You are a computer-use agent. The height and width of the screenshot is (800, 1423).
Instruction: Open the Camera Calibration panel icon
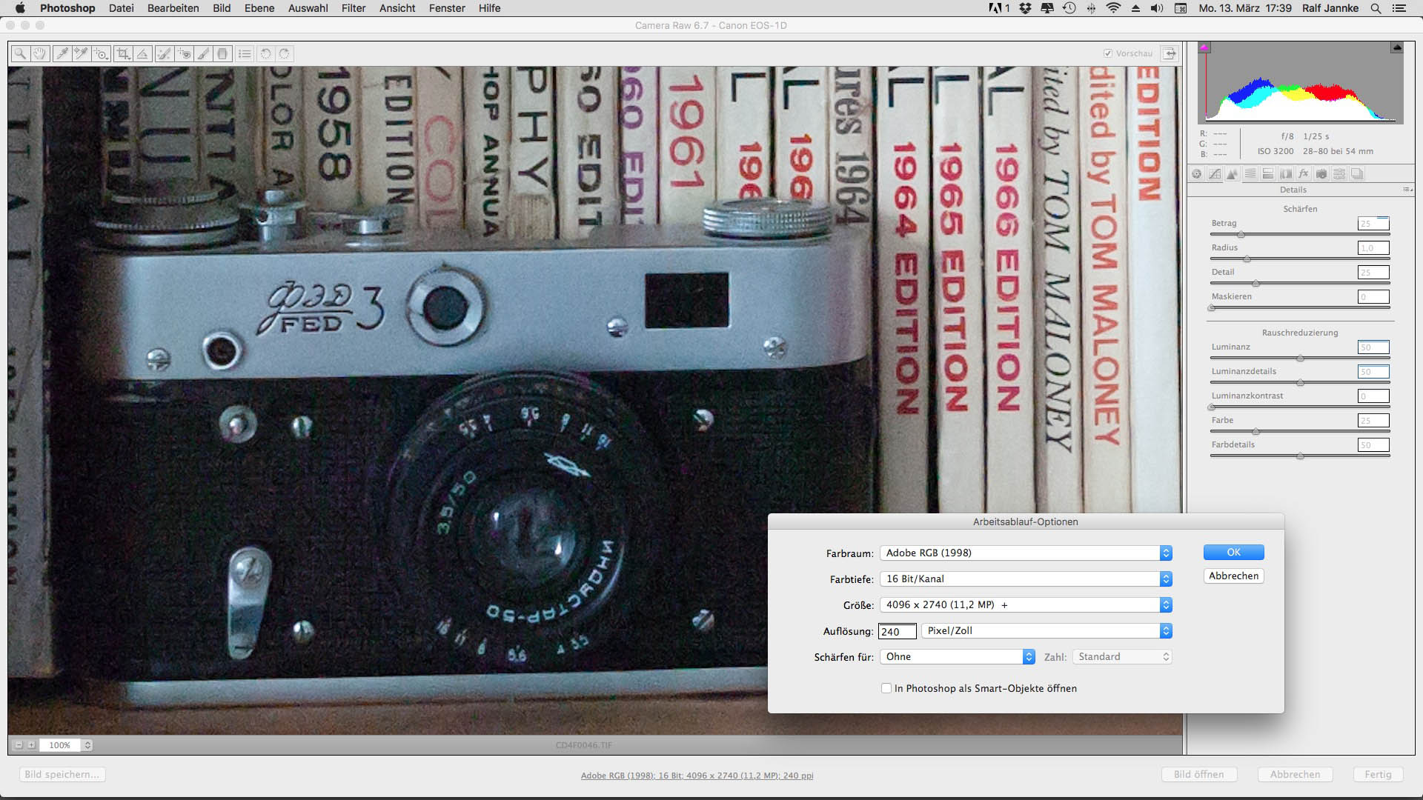coord(1321,174)
